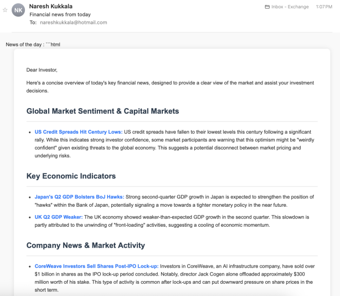Click the To: field label

pyautogui.click(x=33, y=23)
